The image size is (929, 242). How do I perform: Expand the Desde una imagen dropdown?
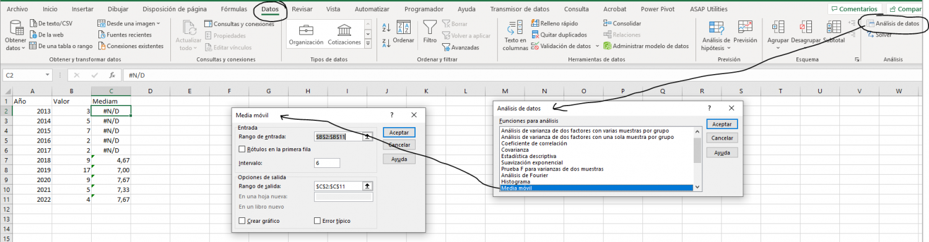158,23
